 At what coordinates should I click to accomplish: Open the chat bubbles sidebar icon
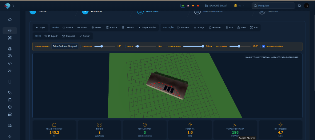point(10,56)
